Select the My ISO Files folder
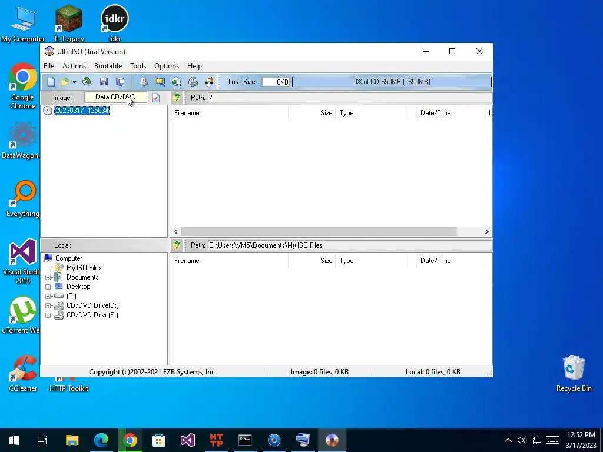 pyautogui.click(x=84, y=268)
